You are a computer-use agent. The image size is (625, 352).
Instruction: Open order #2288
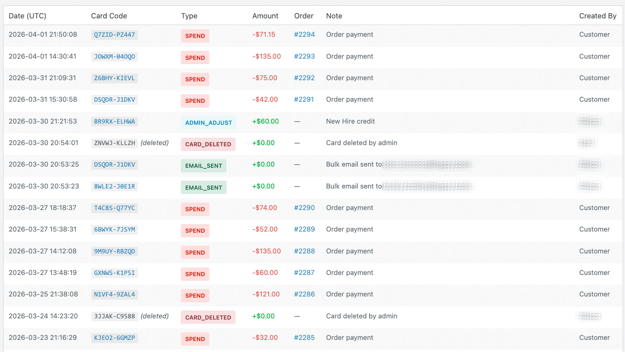click(x=304, y=251)
